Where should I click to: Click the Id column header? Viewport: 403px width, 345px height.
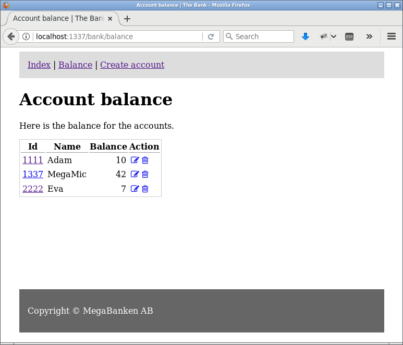tap(33, 146)
